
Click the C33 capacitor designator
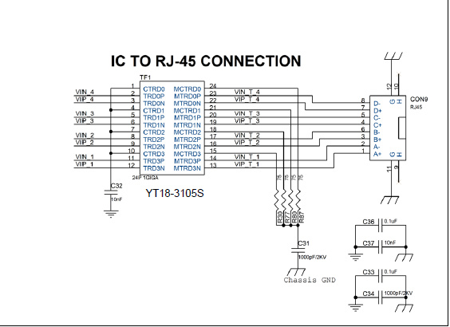point(369,272)
